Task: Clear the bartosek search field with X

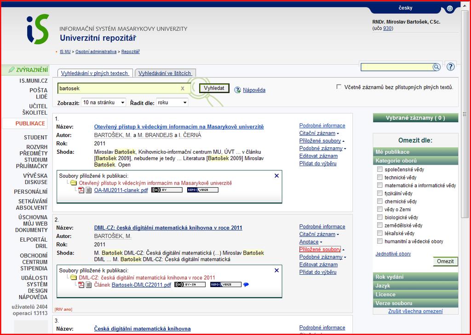Action: tap(182, 88)
